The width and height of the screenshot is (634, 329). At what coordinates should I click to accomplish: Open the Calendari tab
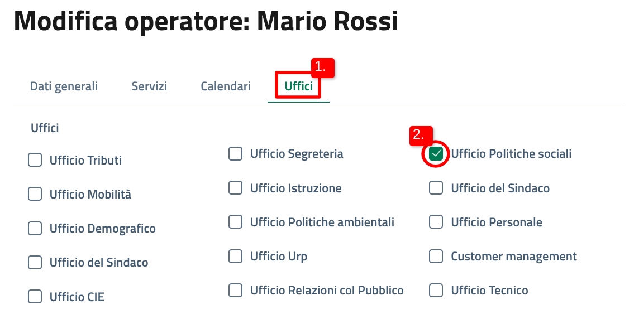click(226, 86)
